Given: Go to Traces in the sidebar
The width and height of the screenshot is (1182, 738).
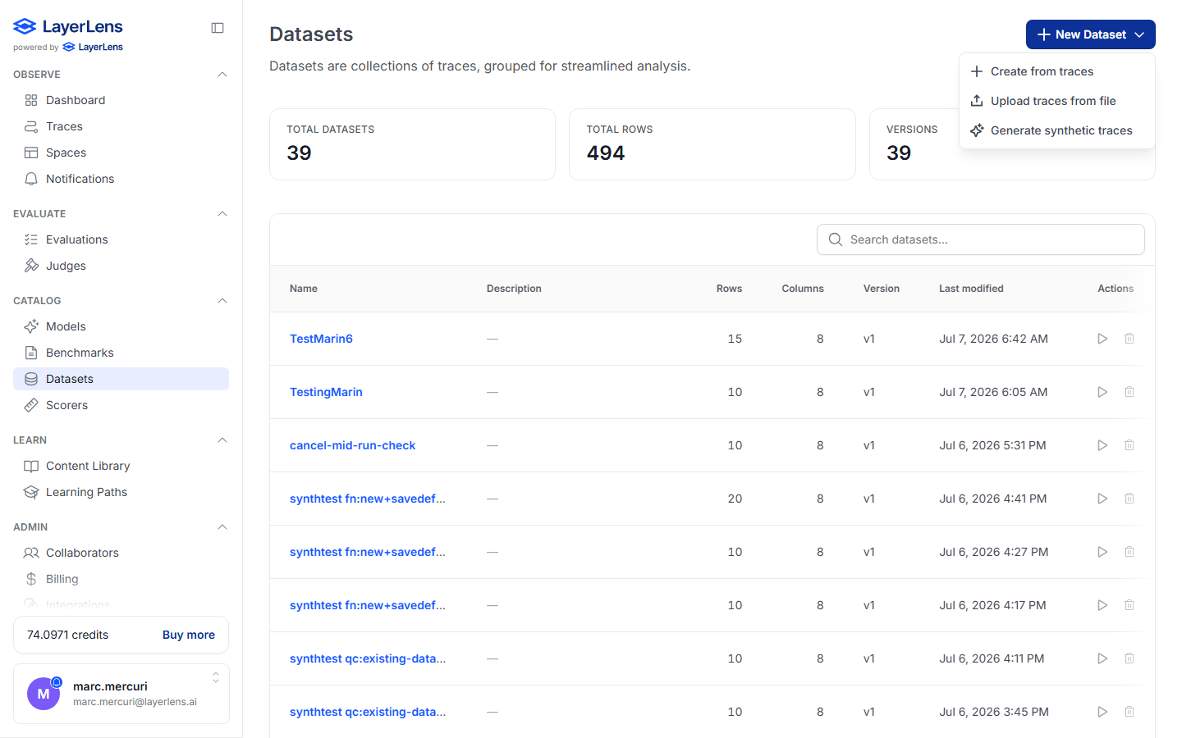Looking at the screenshot, I should pos(121,126).
